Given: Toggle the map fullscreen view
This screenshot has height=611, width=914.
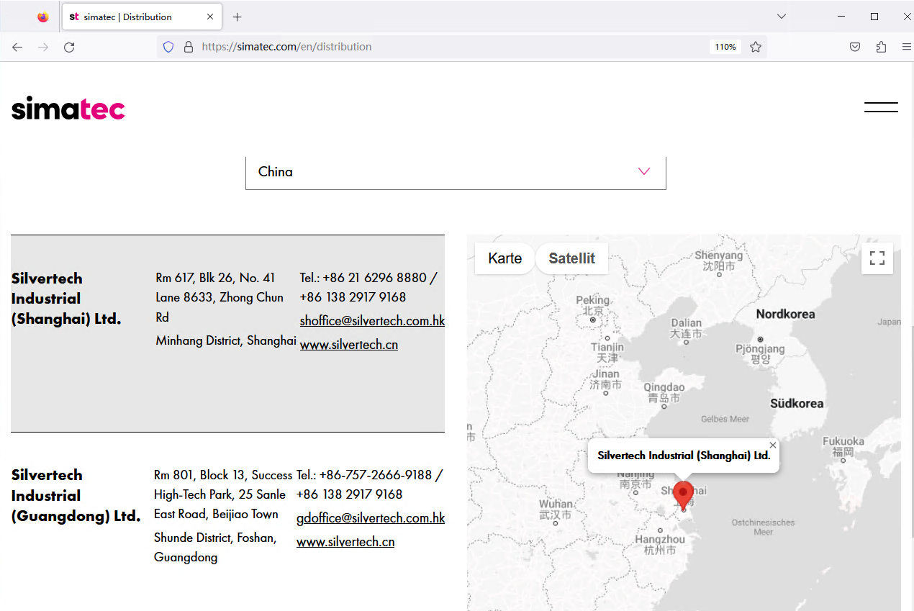Looking at the screenshot, I should pos(877,258).
